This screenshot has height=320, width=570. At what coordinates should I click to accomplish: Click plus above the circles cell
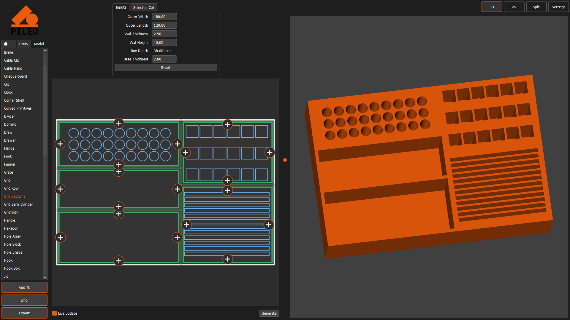(119, 123)
